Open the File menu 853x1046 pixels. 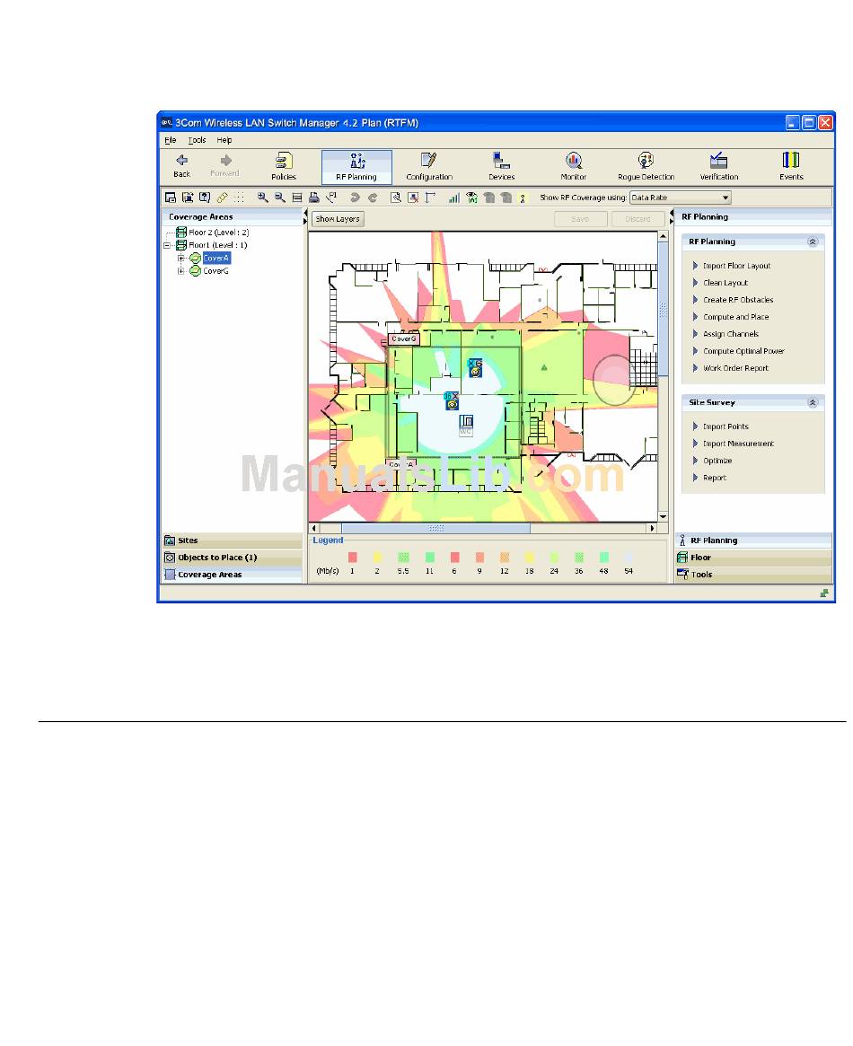170,140
